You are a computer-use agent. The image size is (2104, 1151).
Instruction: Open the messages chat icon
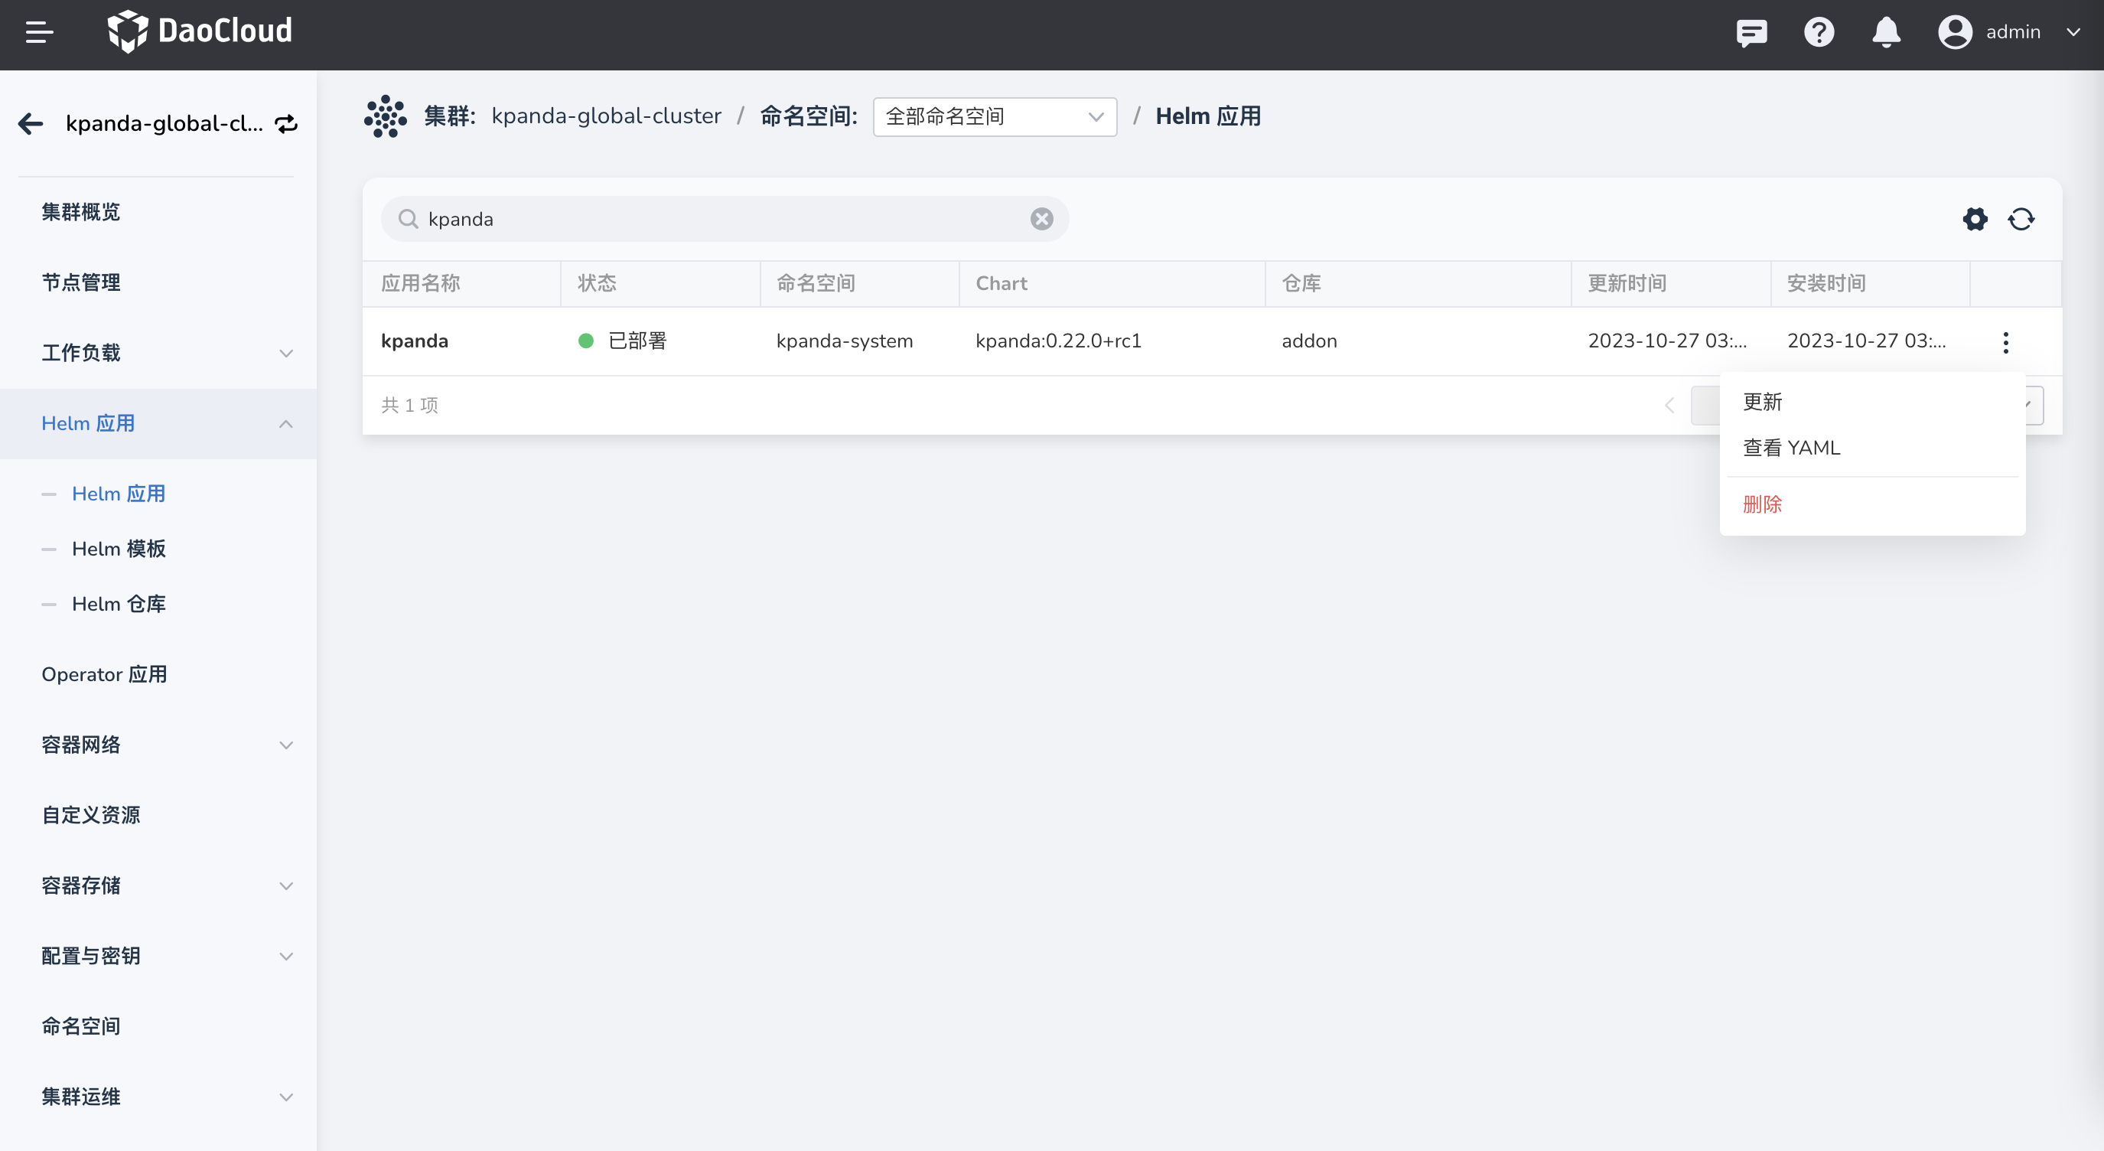(1751, 33)
